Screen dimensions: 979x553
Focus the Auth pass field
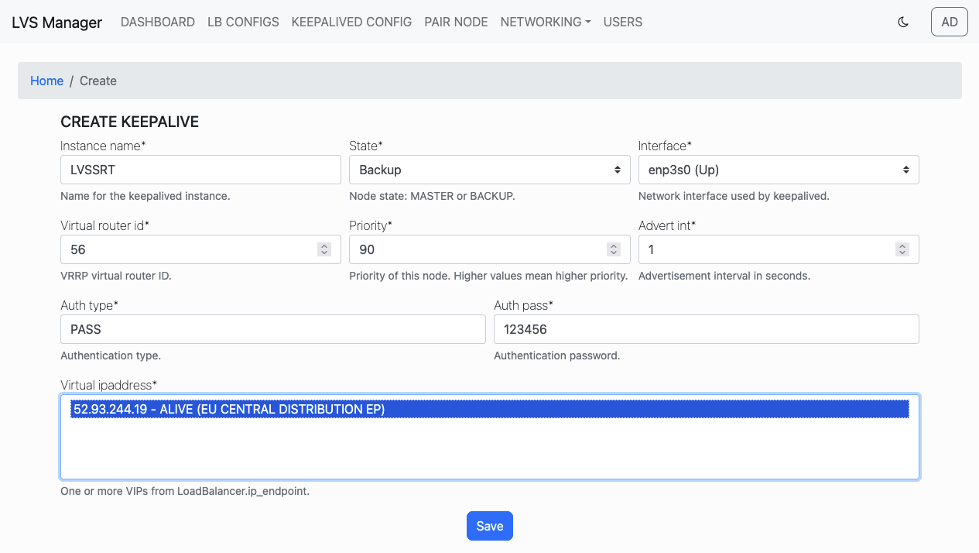tap(707, 329)
